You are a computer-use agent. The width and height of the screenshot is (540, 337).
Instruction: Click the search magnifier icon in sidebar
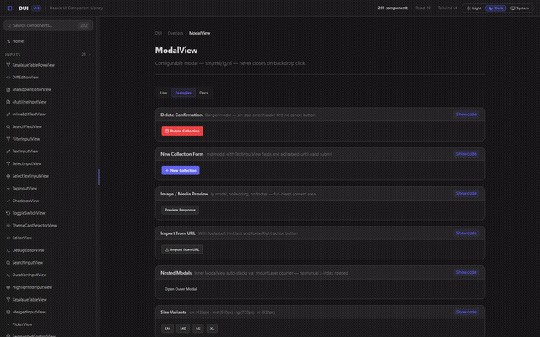click(x=9, y=25)
